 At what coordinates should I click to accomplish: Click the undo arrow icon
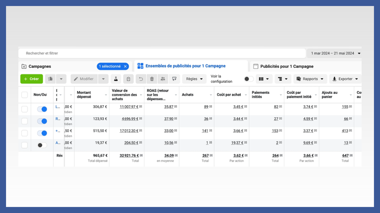(x=141, y=79)
